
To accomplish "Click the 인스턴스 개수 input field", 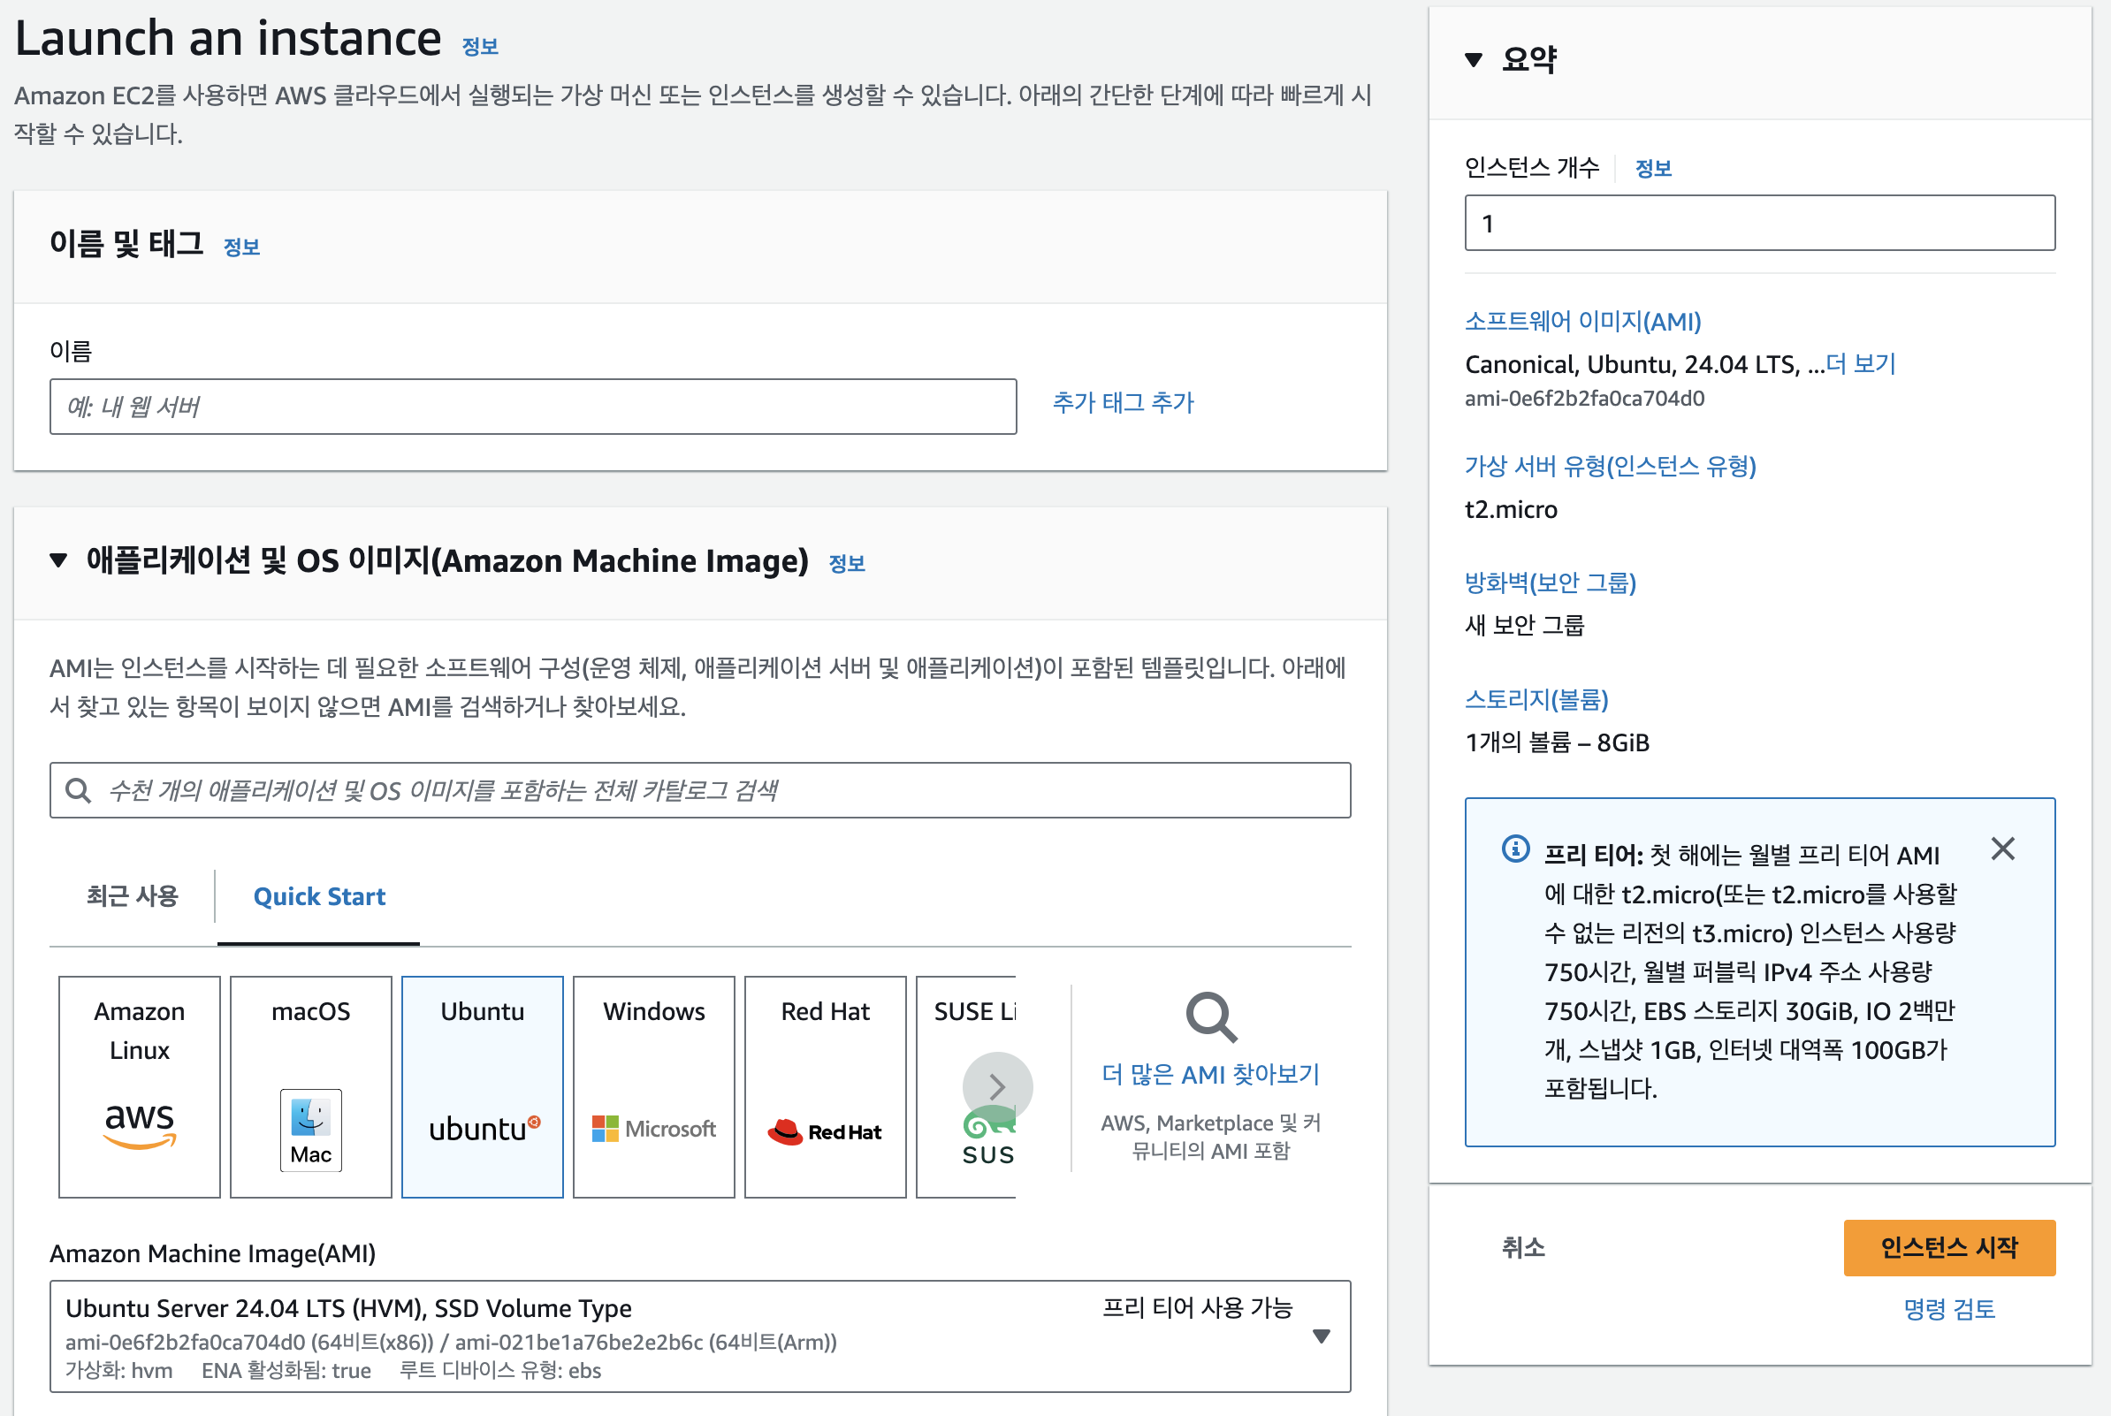I will [x=1760, y=223].
